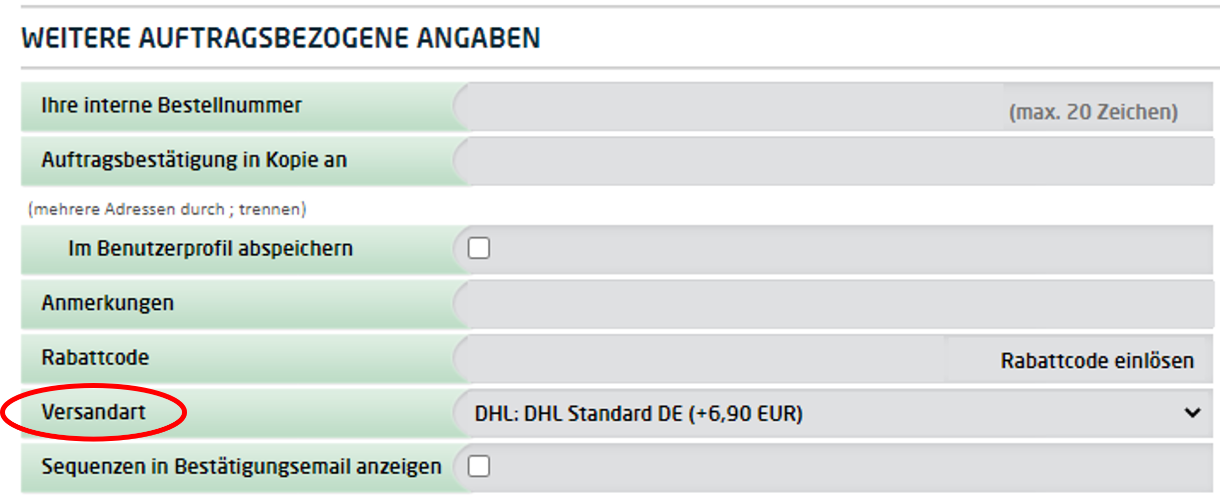Enable the Im Benutzerprofil abspeichern checkbox
The width and height of the screenshot is (1220, 501).
pos(479,248)
